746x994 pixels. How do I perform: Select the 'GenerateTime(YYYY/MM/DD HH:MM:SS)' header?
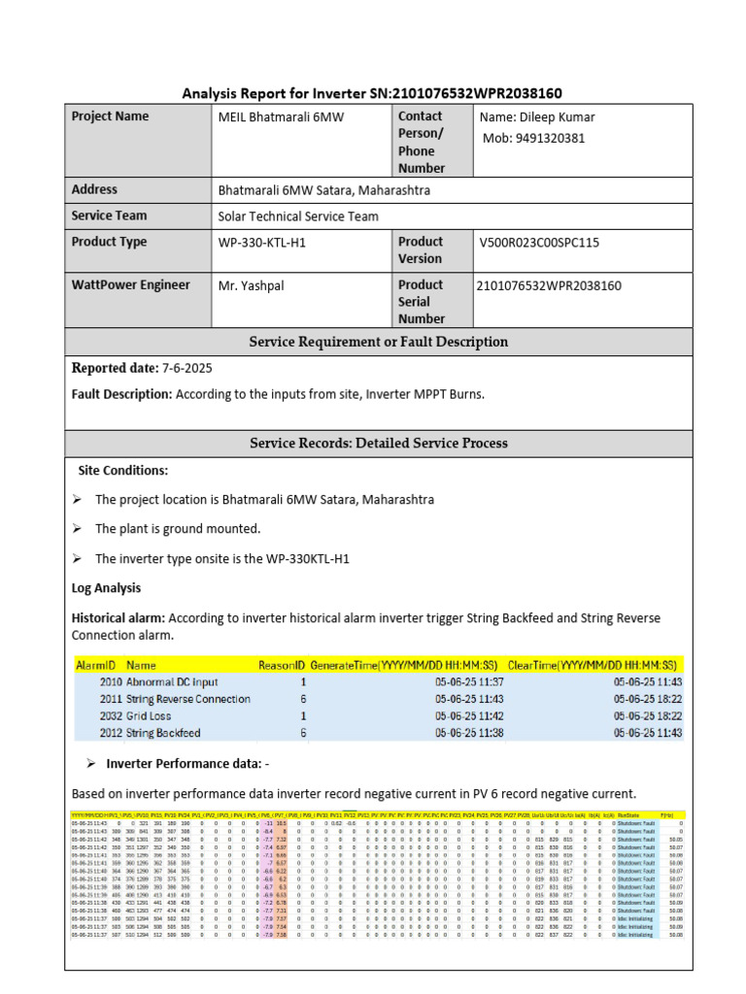pyautogui.click(x=404, y=665)
